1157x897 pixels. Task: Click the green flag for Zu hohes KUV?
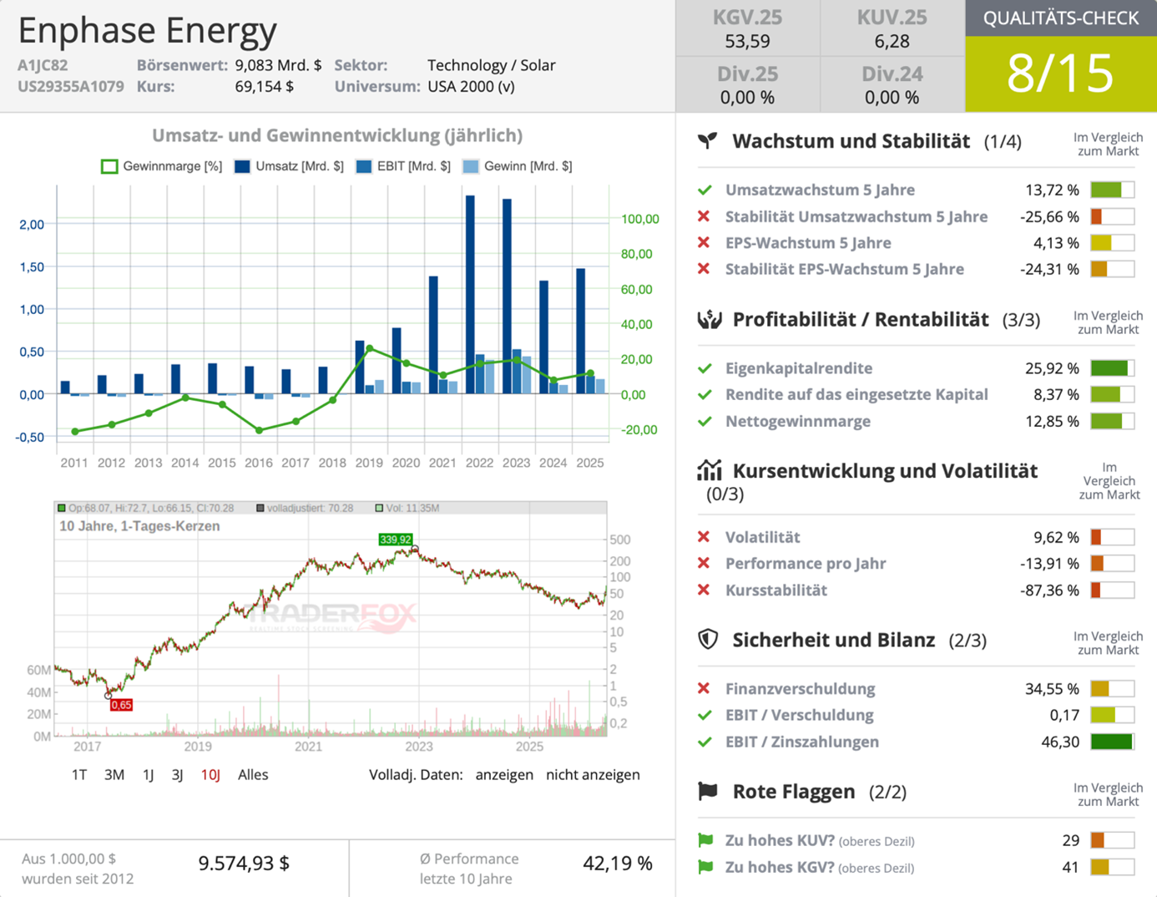705,840
